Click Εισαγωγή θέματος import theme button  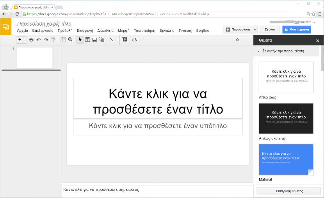pos(289,191)
